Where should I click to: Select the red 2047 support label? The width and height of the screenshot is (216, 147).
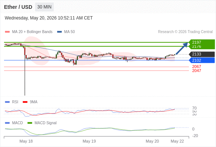pyautogui.click(x=197, y=71)
